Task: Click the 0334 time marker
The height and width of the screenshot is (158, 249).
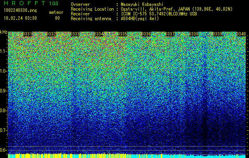Action: (99, 34)
